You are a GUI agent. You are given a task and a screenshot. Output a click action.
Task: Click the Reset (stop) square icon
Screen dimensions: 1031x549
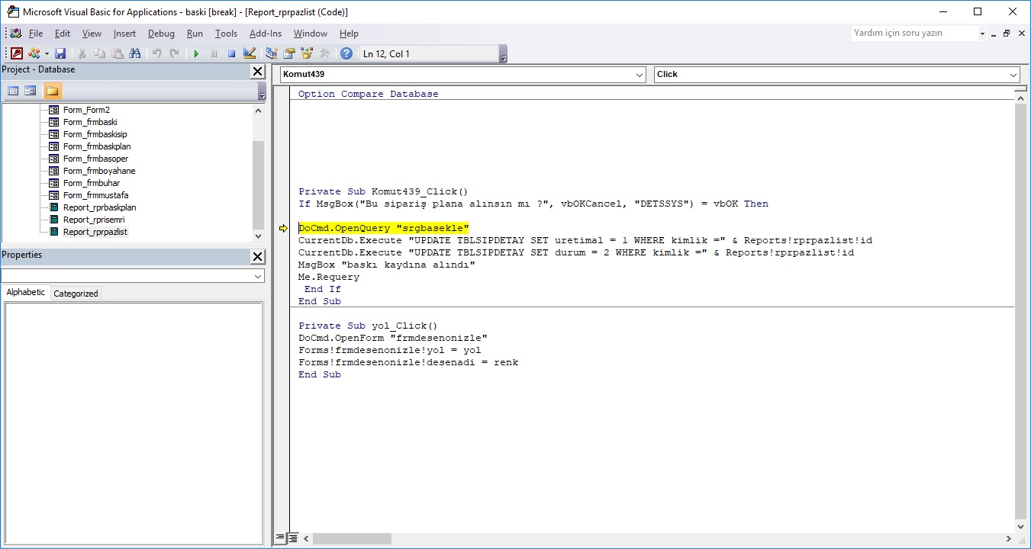[231, 53]
